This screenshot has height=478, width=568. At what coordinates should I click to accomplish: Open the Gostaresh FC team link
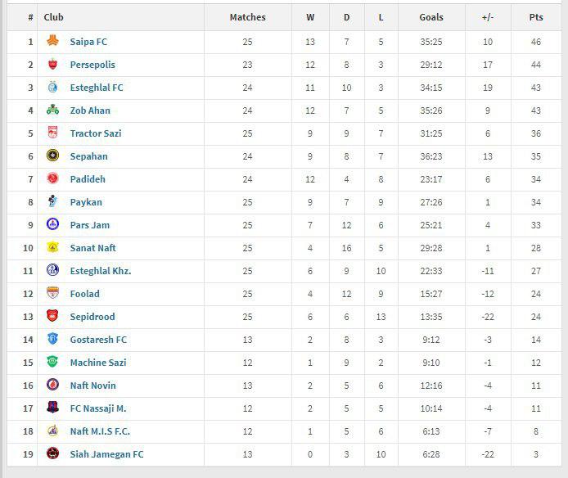pyautogui.click(x=98, y=340)
